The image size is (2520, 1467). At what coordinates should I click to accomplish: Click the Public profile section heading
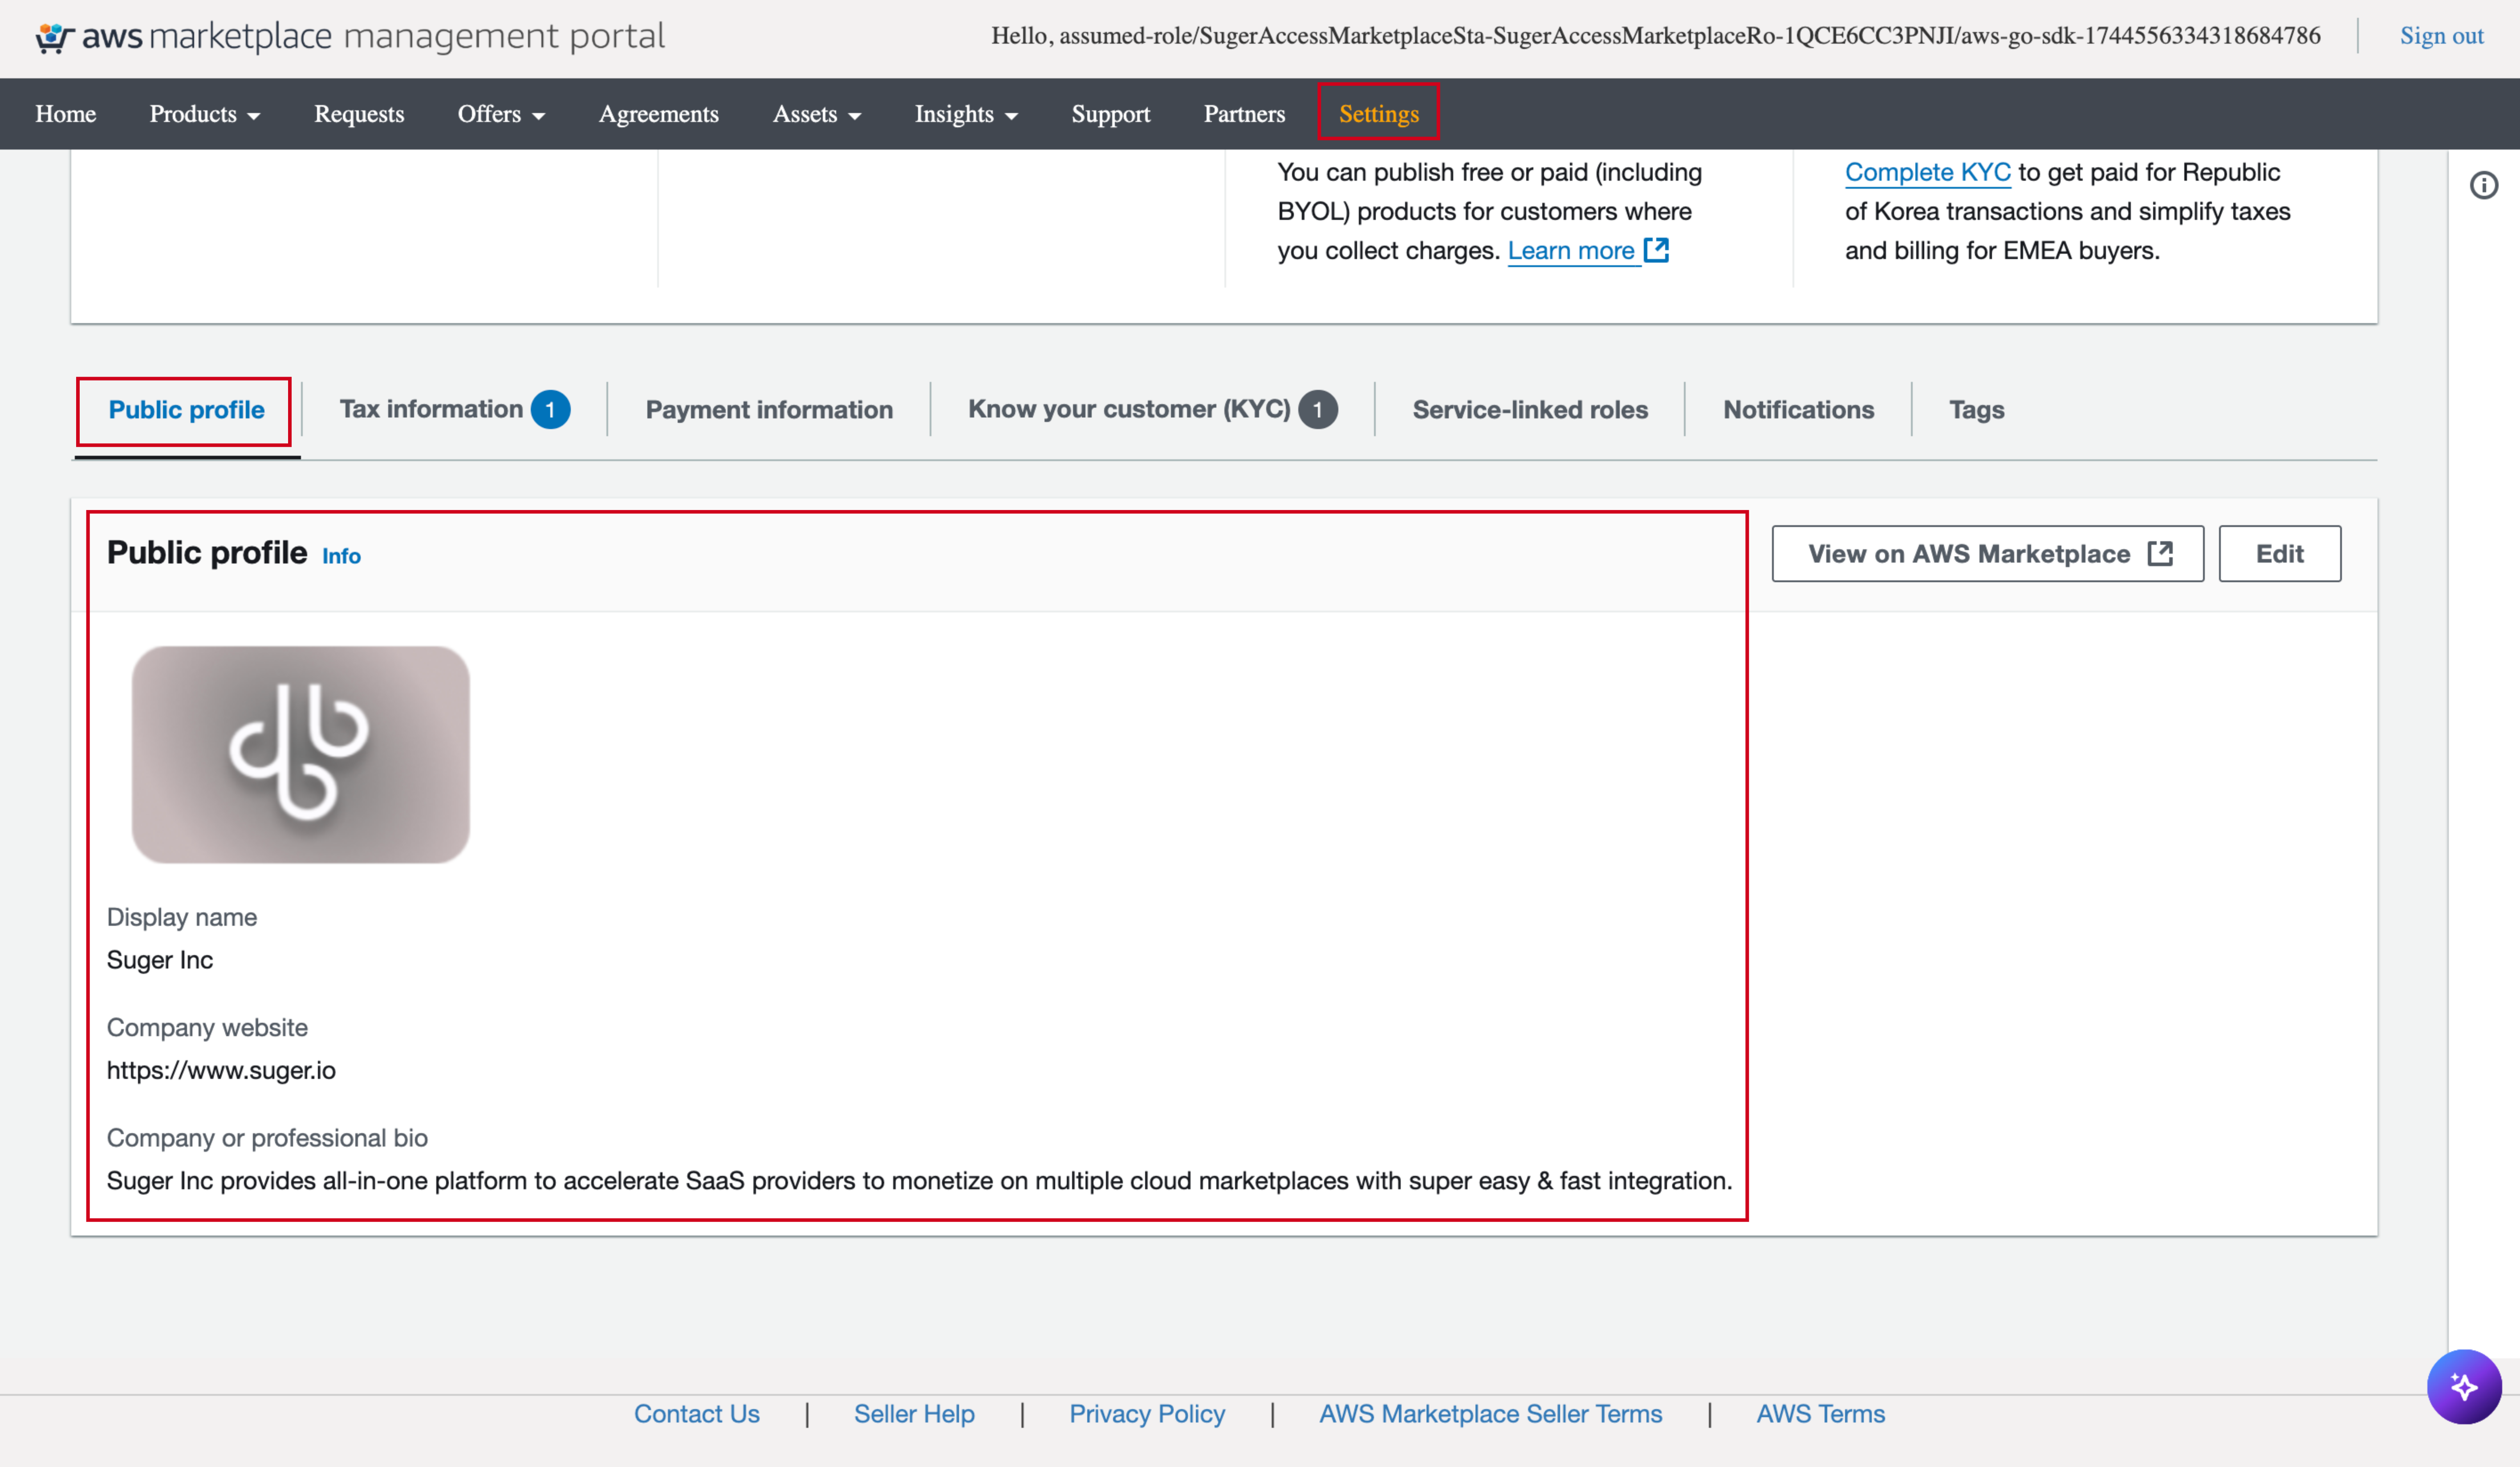pyautogui.click(x=207, y=553)
